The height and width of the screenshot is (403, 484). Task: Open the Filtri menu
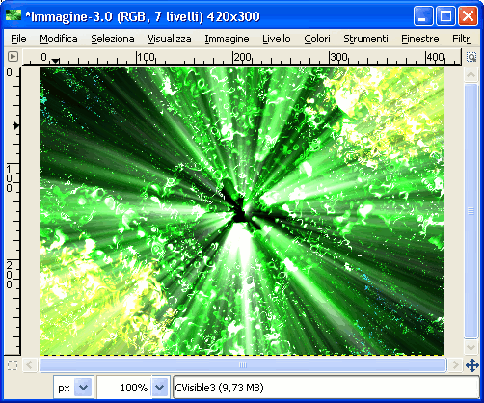click(462, 39)
